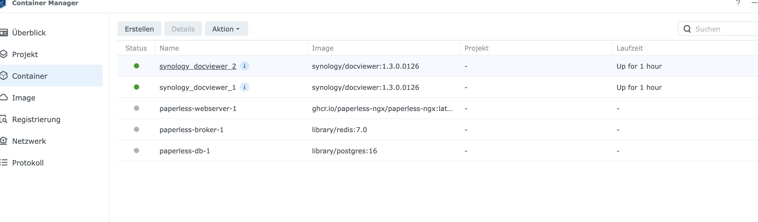Click the Image cloud icon in sidebar
This screenshot has height=222, width=758.
click(x=4, y=98)
